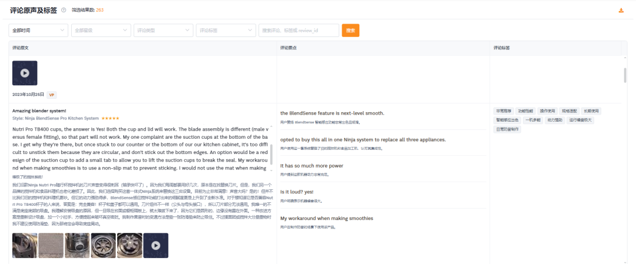Open the 评论标签 review tag dropdown
The image size is (636, 264).
tap(226, 31)
